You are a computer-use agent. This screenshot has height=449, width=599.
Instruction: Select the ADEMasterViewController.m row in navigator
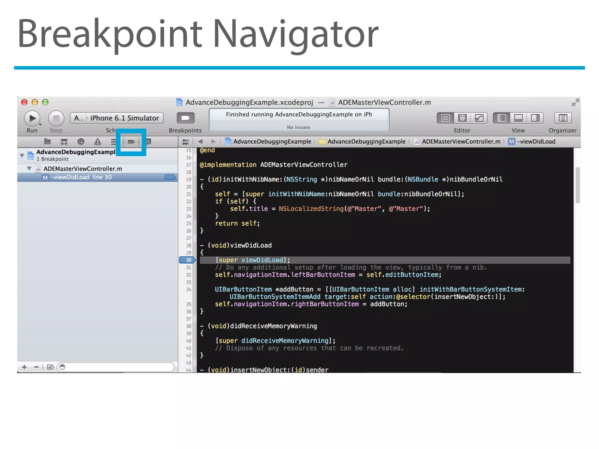(98, 169)
